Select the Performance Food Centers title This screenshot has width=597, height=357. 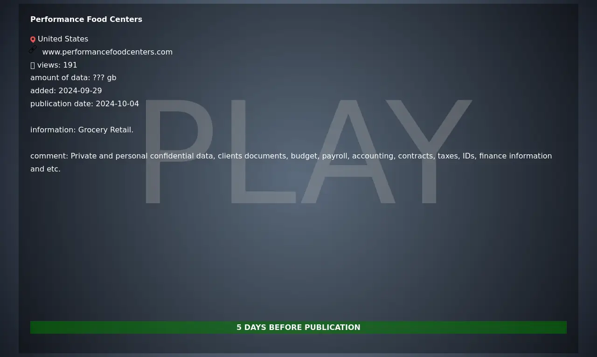click(86, 20)
